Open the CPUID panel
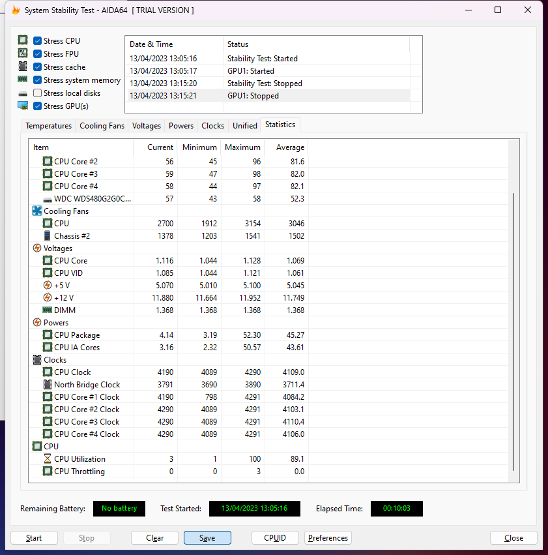 [275, 537]
